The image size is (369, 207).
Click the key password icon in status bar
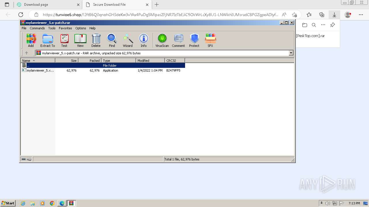tap(29, 159)
